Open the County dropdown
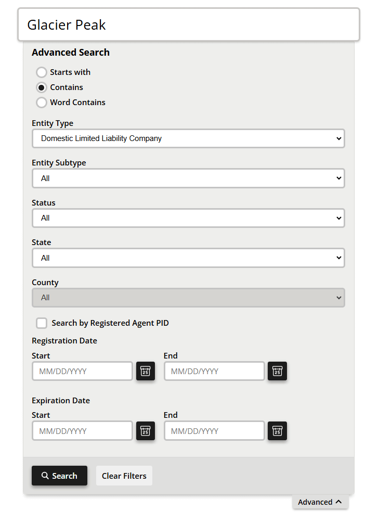Screen dimensions: 379x524 (x=188, y=298)
